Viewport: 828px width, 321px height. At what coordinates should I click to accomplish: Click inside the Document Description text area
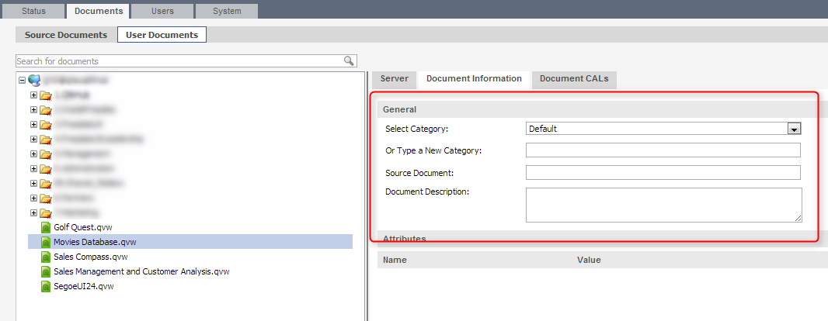(663, 205)
